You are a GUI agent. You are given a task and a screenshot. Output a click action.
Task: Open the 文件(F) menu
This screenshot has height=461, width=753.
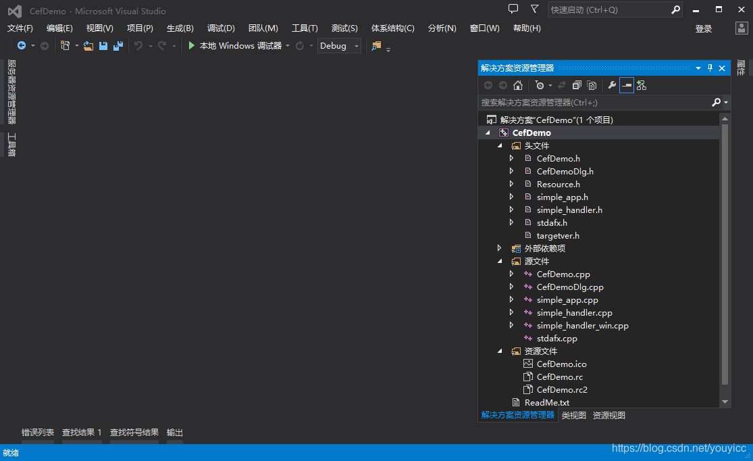coord(20,28)
